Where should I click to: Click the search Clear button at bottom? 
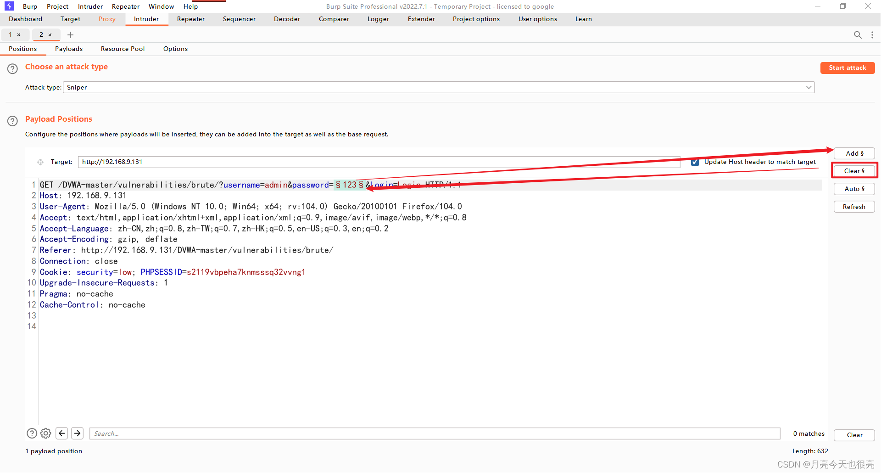coord(854,435)
